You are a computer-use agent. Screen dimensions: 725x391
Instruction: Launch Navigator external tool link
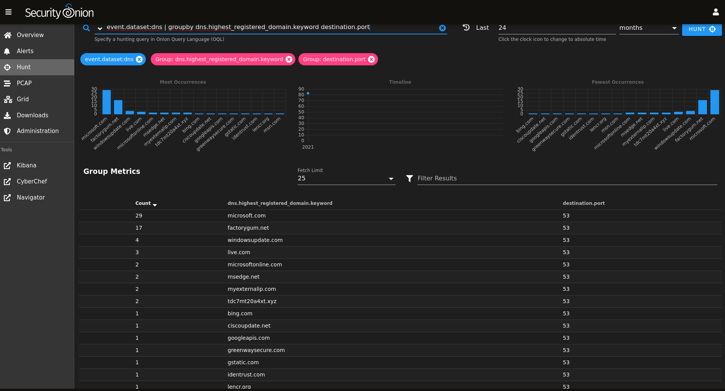[37, 198]
